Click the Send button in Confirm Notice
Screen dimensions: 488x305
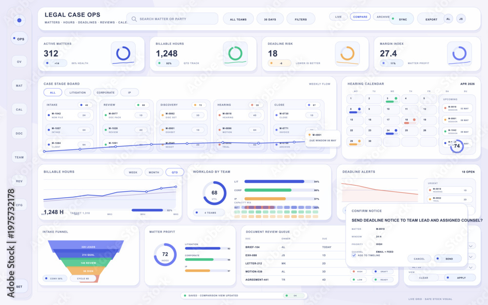448,259
